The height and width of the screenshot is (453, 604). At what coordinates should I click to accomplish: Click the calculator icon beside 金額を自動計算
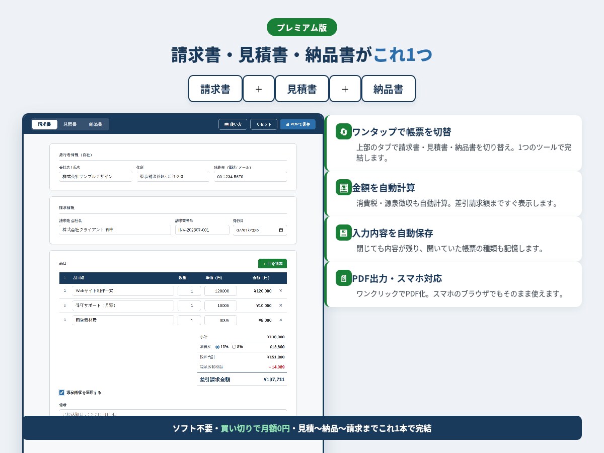(x=344, y=187)
